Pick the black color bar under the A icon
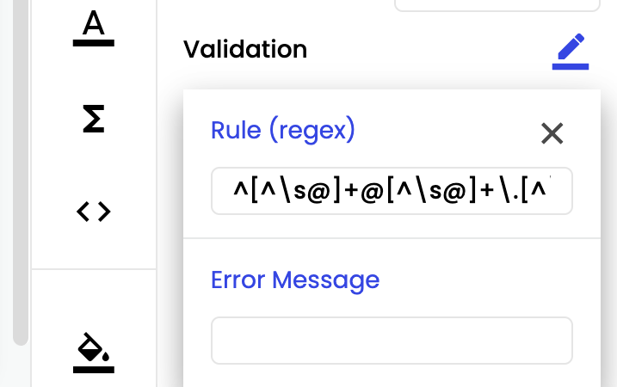This screenshot has height=387, width=617. (94, 43)
